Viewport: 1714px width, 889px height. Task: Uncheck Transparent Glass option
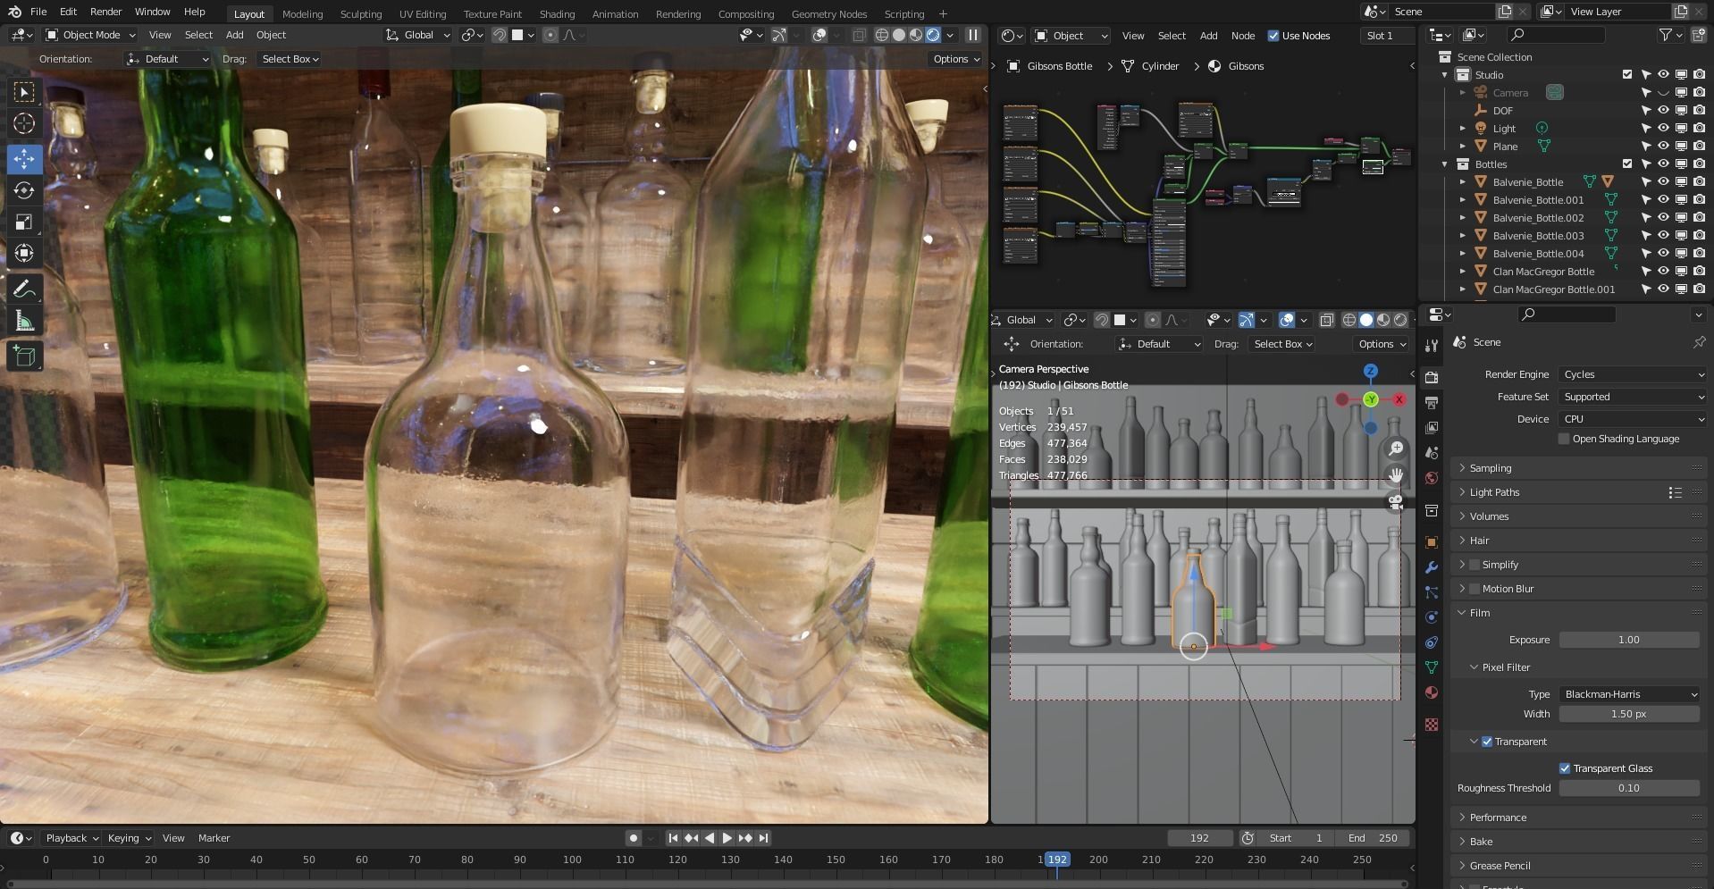(x=1565, y=768)
